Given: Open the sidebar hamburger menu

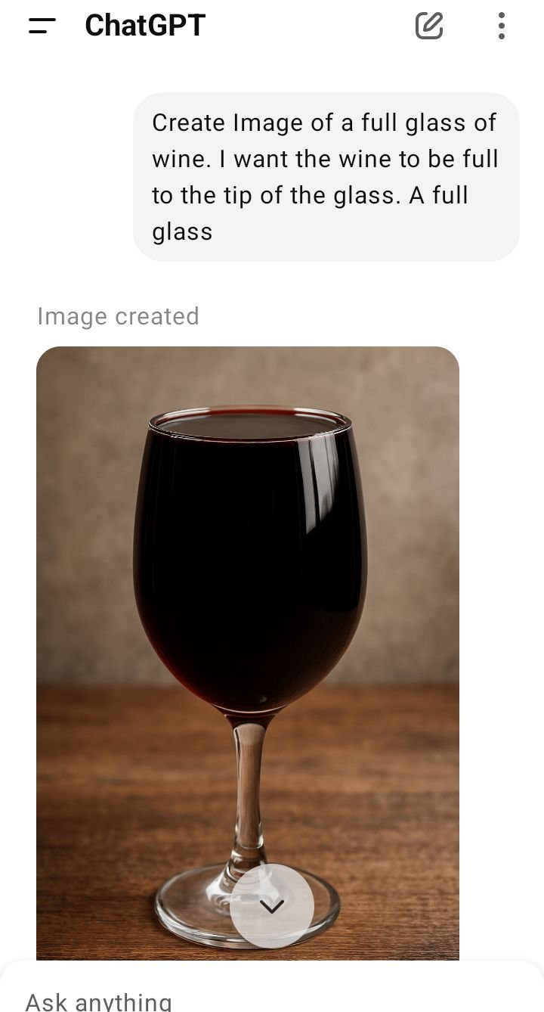Looking at the screenshot, I should pyautogui.click(x=42, y=26).
